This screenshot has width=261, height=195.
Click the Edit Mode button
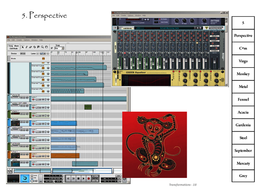coord(13,48)
